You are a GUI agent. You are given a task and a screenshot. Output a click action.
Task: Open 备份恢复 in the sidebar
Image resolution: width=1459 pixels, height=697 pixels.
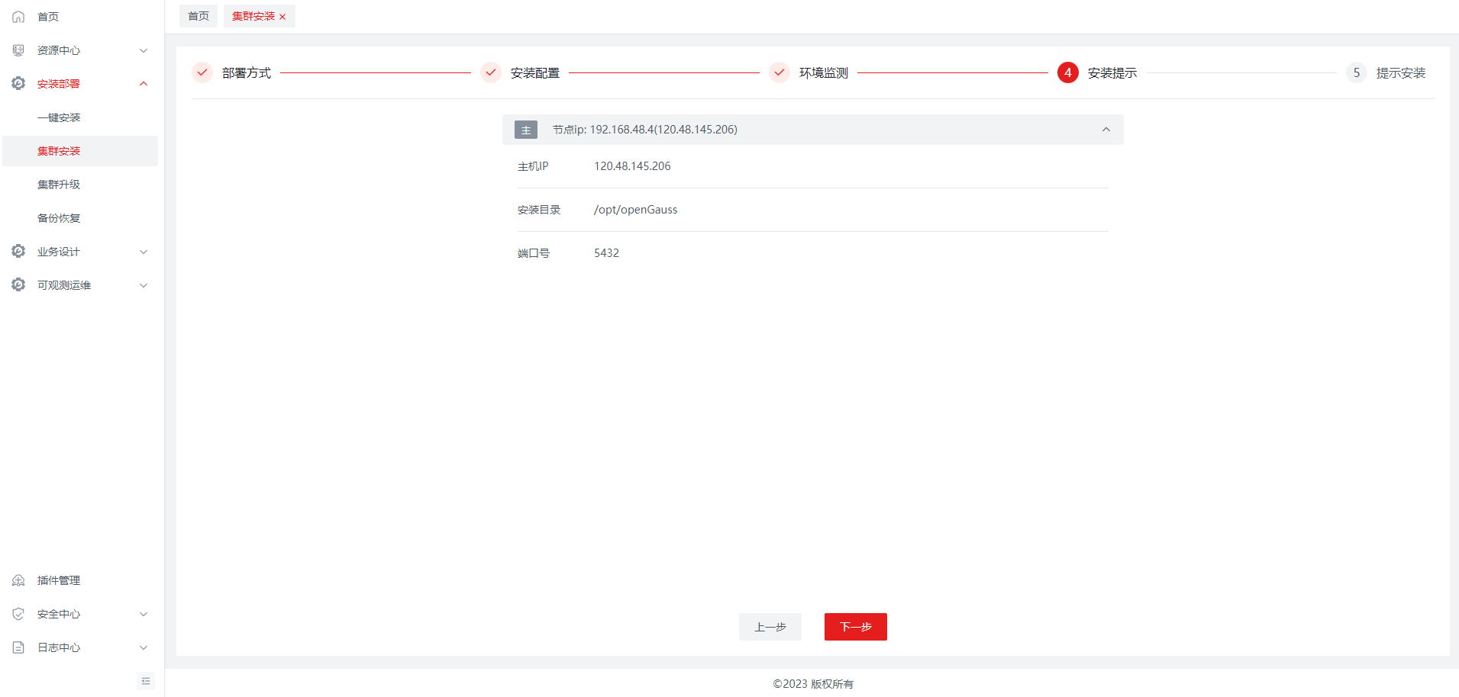(x=59, y=218)
